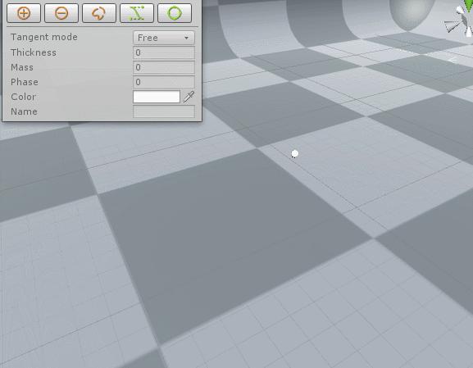Click the Name text field

[164, 111]
